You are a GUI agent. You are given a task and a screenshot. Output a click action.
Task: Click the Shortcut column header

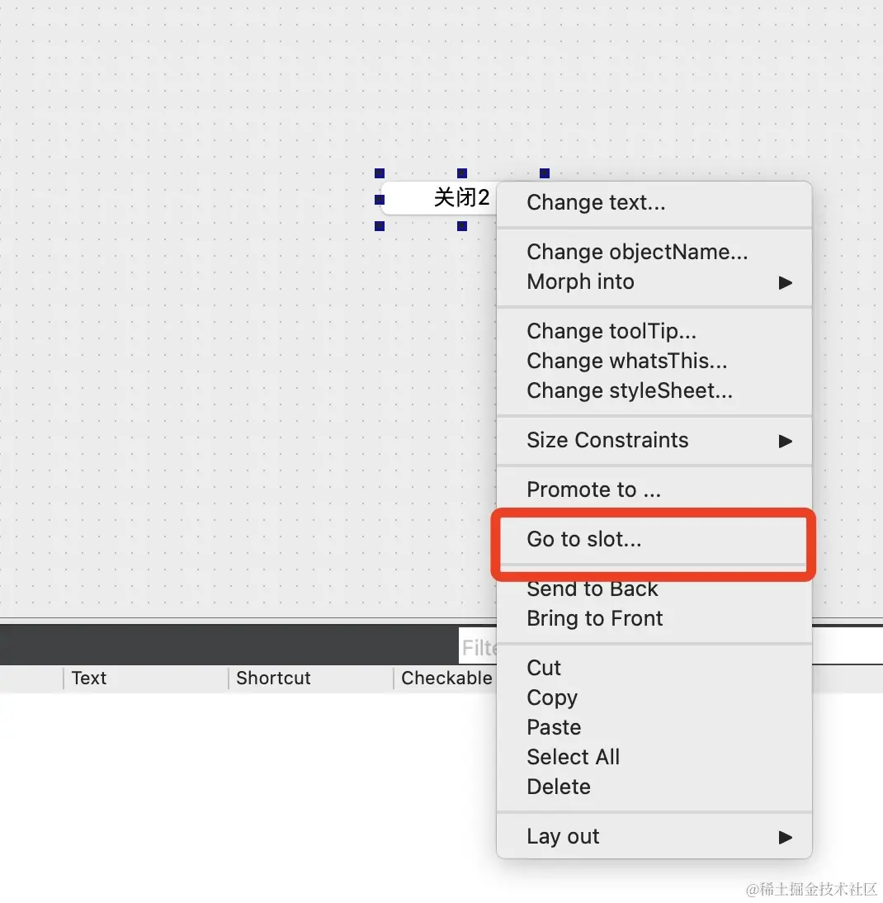coord(311,678)
